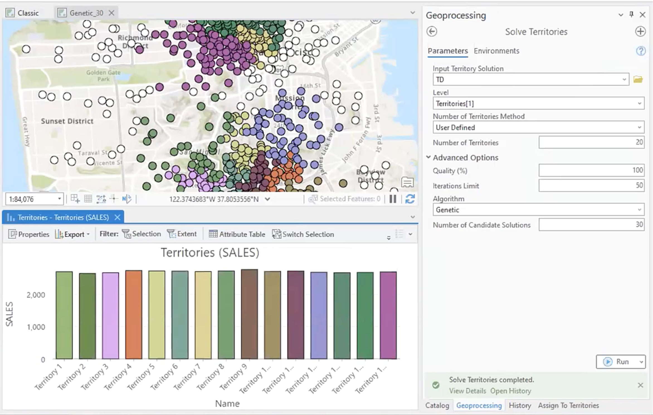Refresh the map view
Screen dimensions: 653x415
point(410,199)
